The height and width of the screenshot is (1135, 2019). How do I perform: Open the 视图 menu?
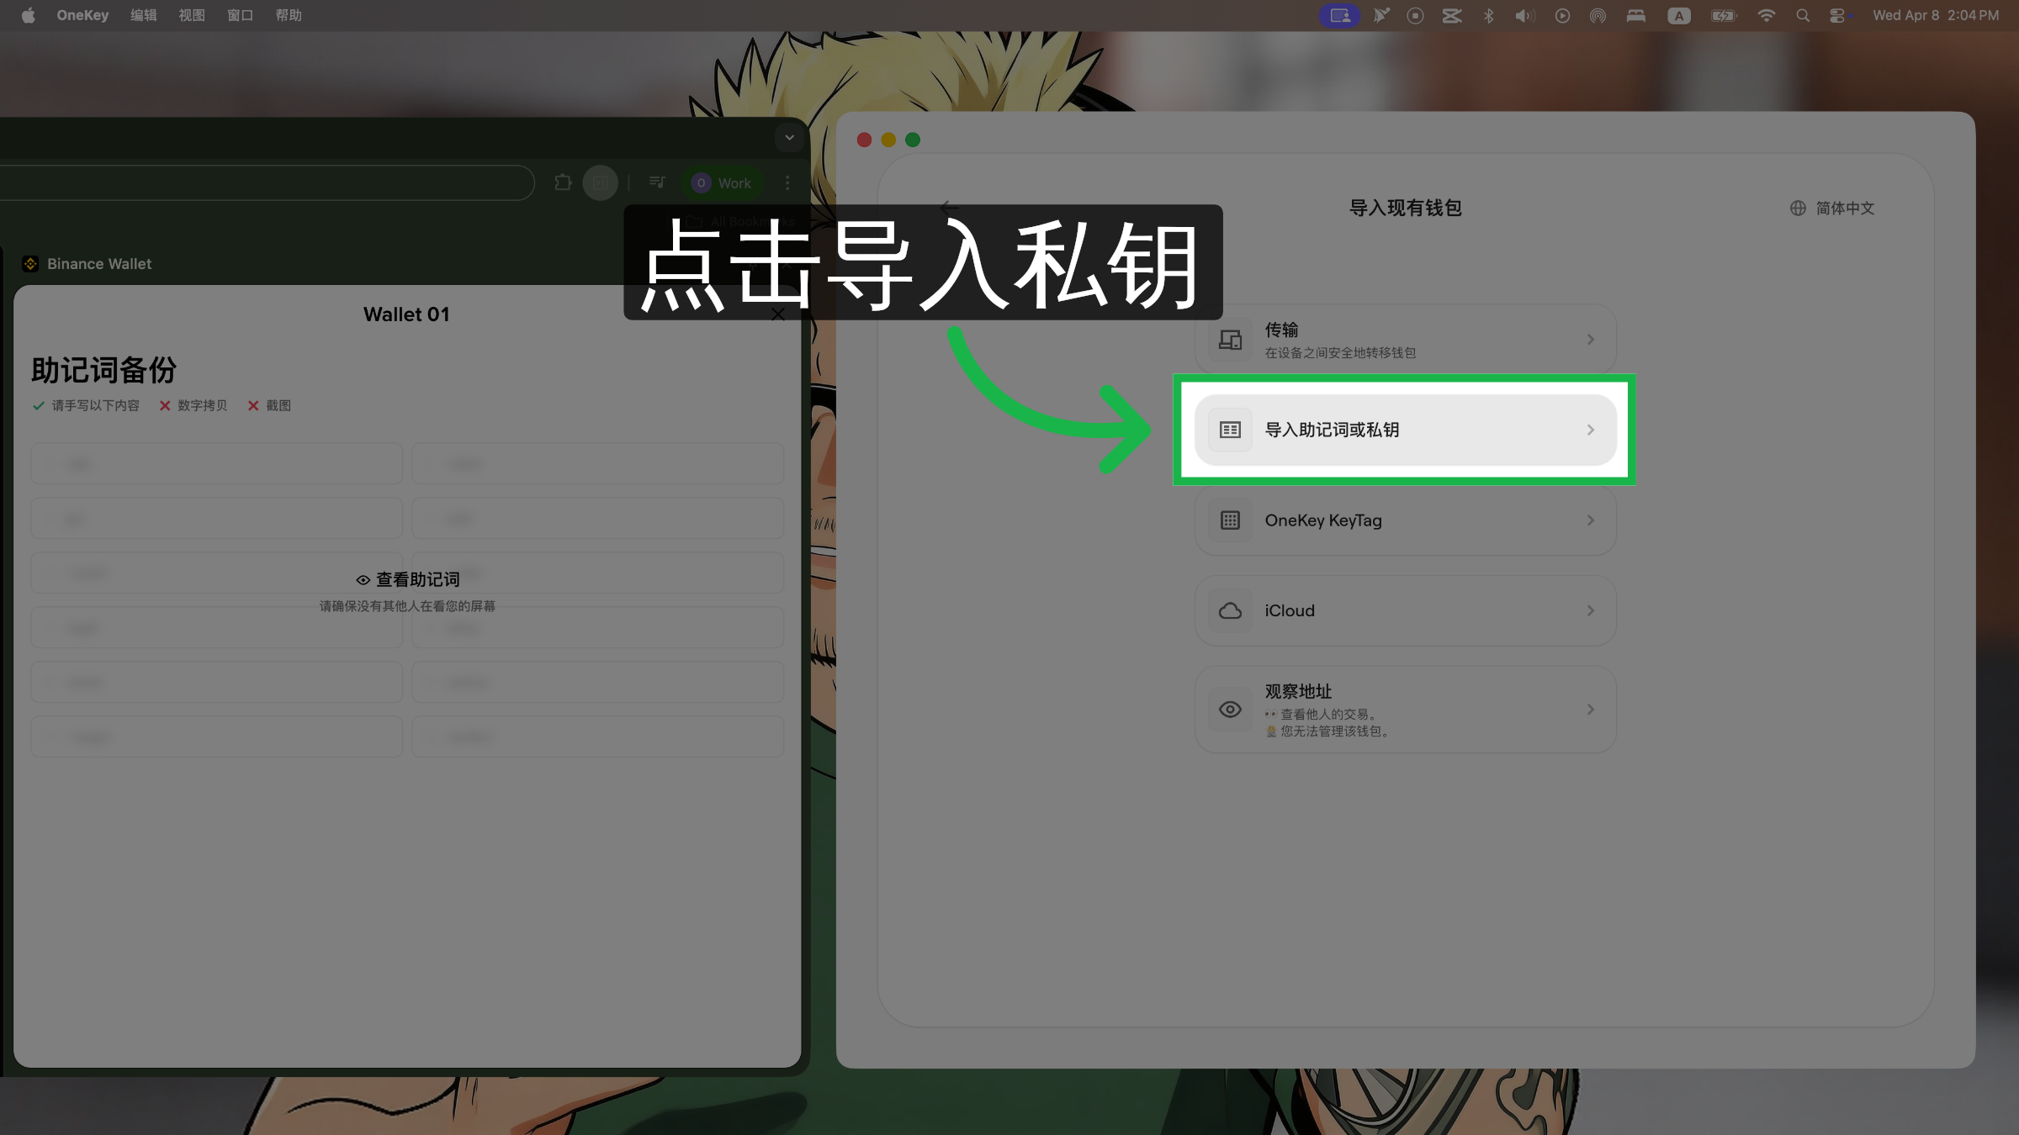tap(192, 15)
